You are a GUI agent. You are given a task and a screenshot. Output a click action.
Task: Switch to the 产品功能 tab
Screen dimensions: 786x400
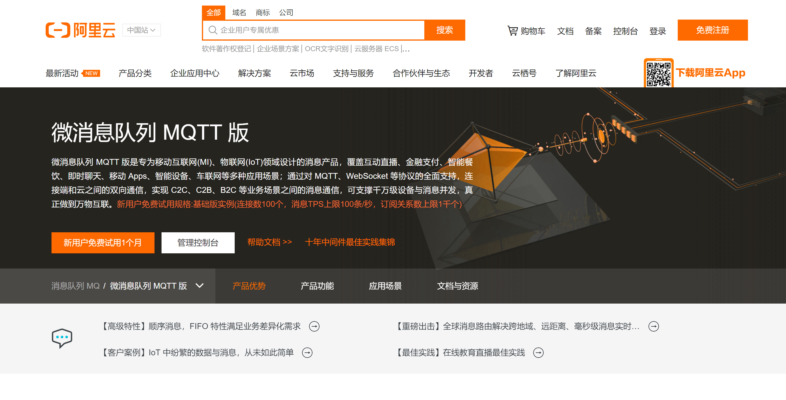pyautogui.click(x=317, y=286)
